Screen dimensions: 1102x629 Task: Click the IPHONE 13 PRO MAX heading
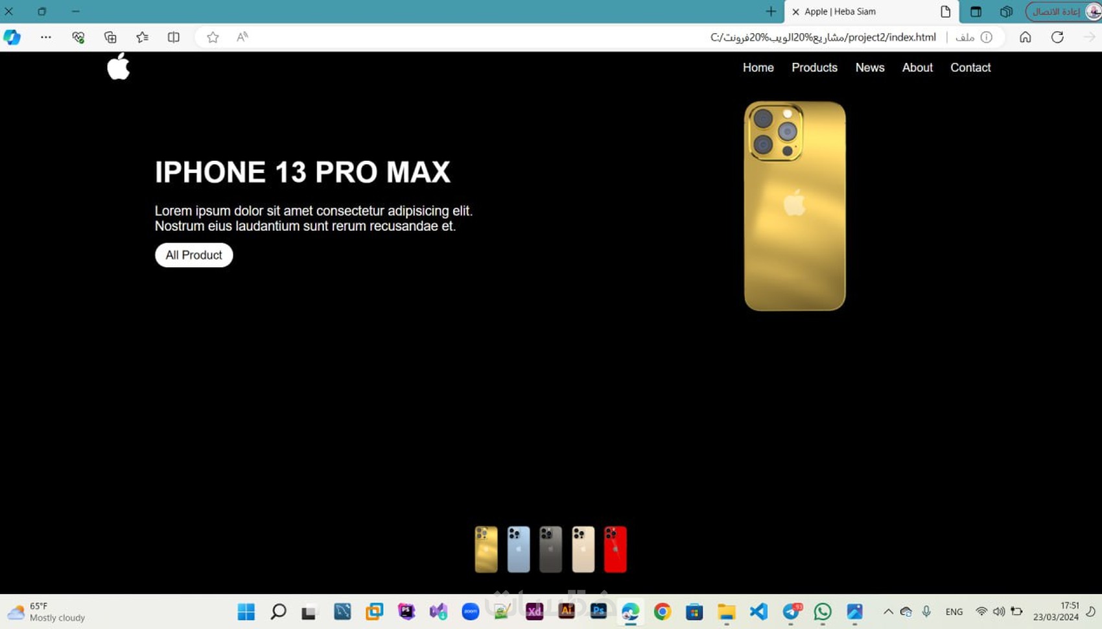tap(302, 172)
